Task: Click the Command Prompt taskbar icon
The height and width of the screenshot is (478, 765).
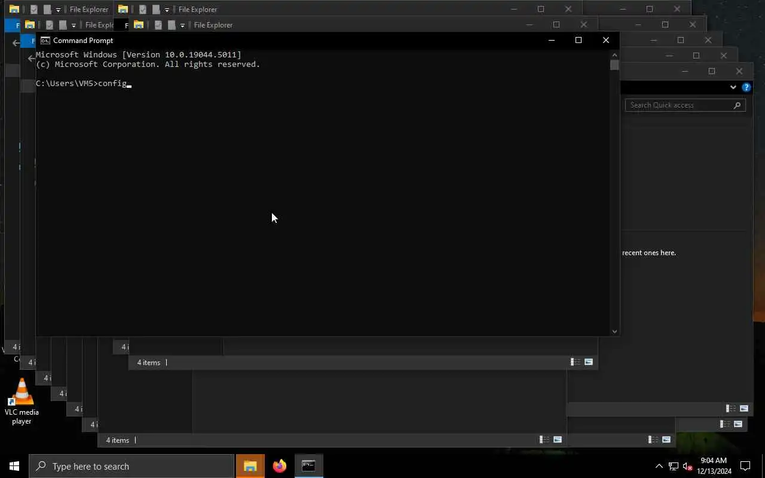Action: click(308, 466)
